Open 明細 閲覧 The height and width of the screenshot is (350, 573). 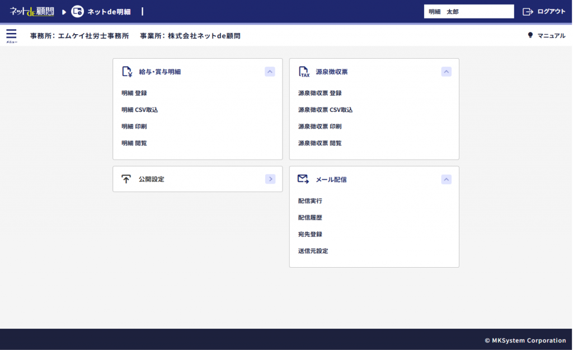tap(134, 143)
